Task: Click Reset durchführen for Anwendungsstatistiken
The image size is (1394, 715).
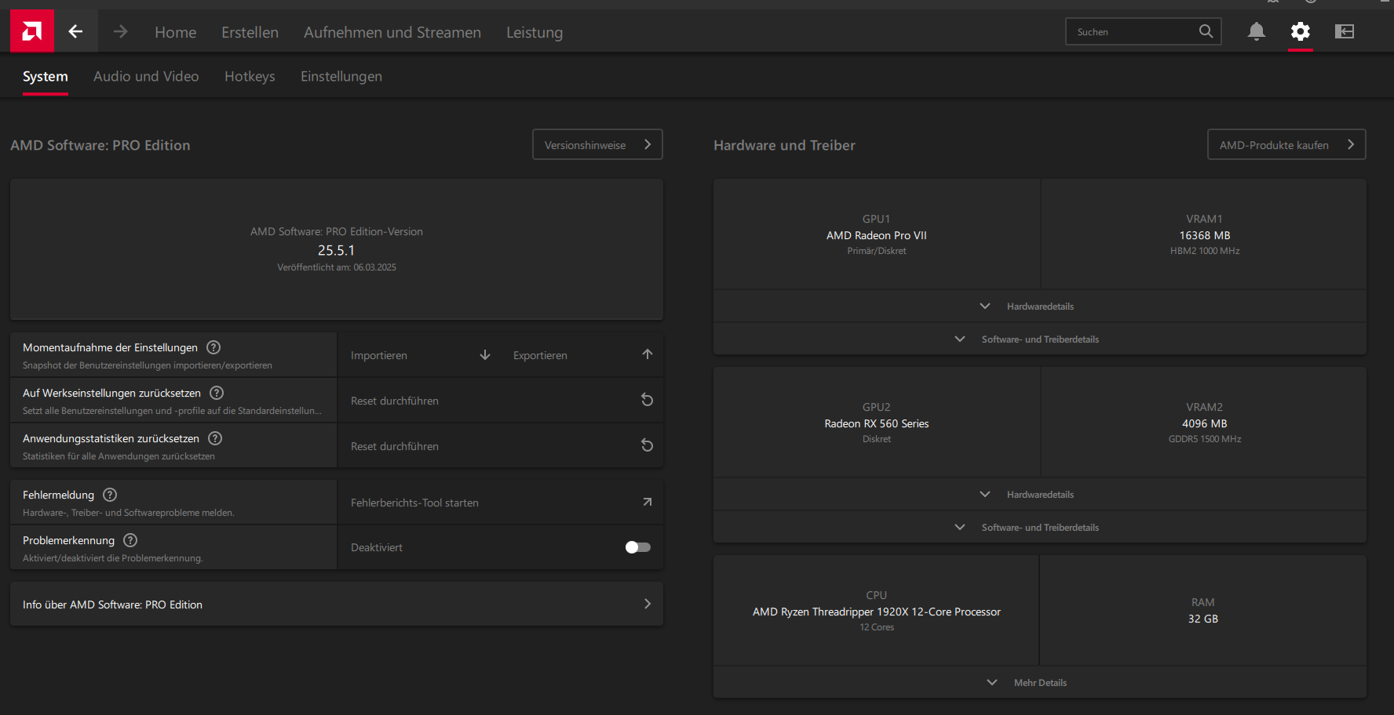Action: click(x=395, y=447)
